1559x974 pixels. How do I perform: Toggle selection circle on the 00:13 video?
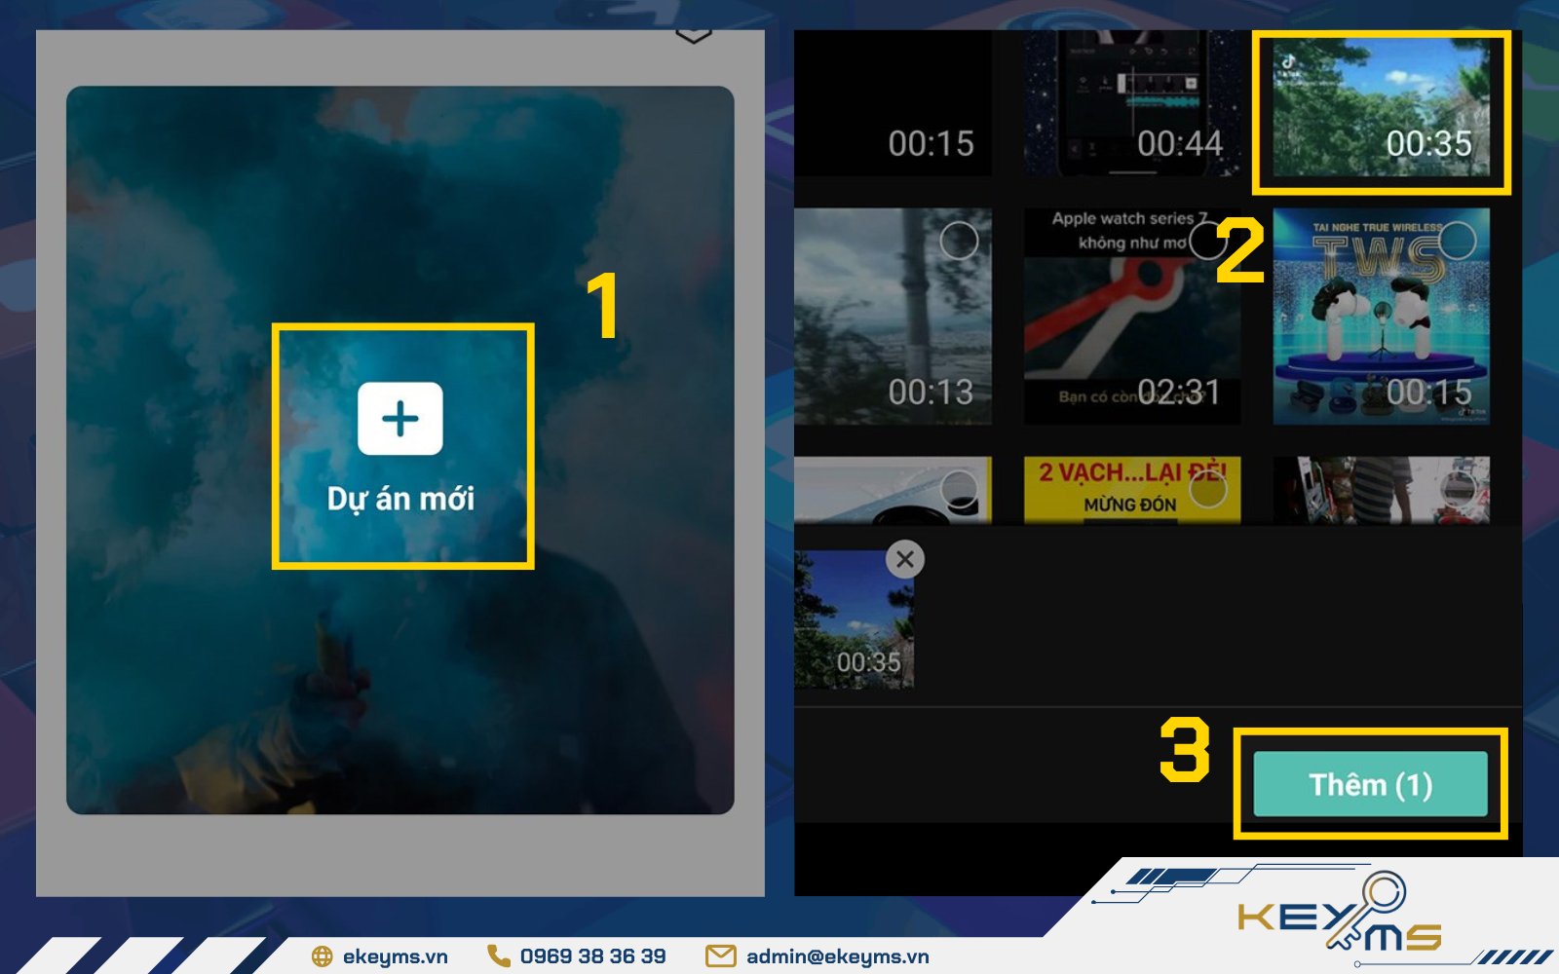[959, 240]
